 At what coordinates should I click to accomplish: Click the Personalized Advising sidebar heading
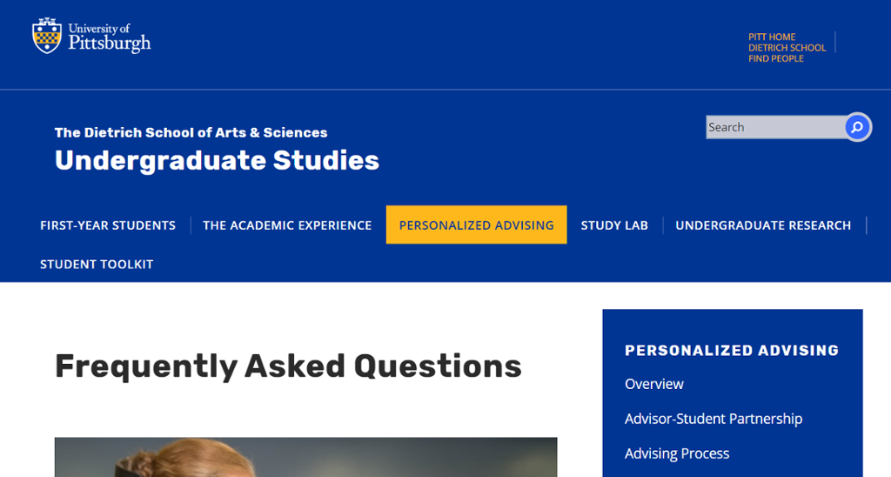point(732,350)
